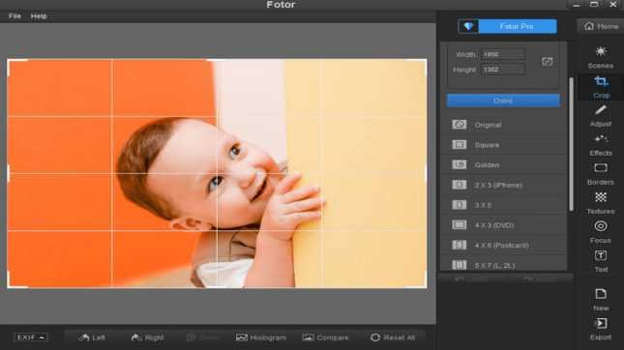Open the File menu

pos(15,15)
